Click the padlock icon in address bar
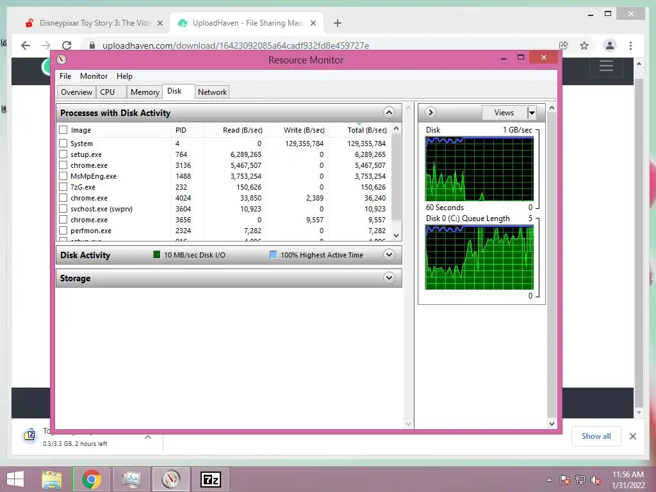This screenshot has height=492, width=656. tap(92, 45)
